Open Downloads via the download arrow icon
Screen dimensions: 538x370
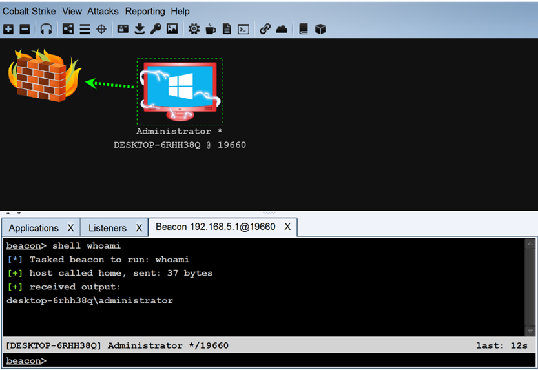[x=140, y=29]
